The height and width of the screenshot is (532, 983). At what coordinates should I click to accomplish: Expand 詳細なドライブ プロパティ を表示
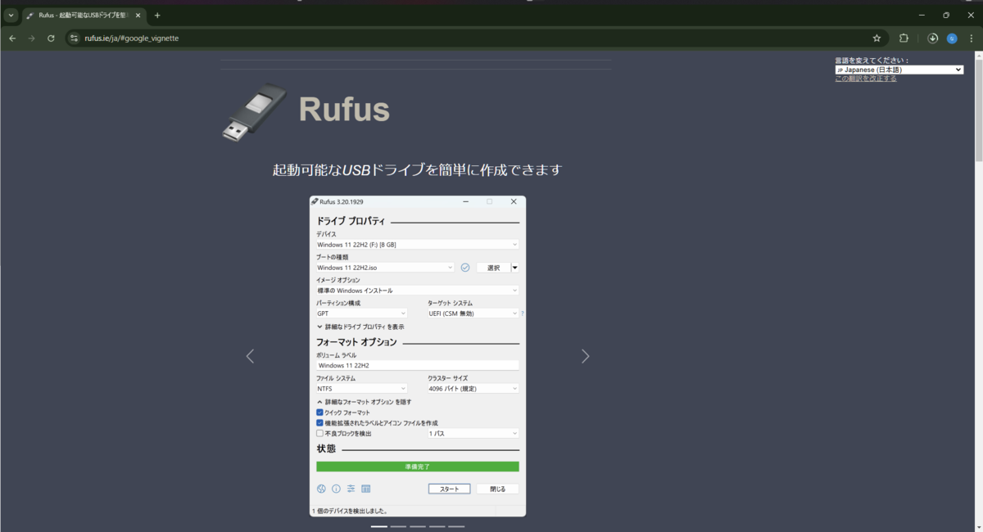pos(360,327)
